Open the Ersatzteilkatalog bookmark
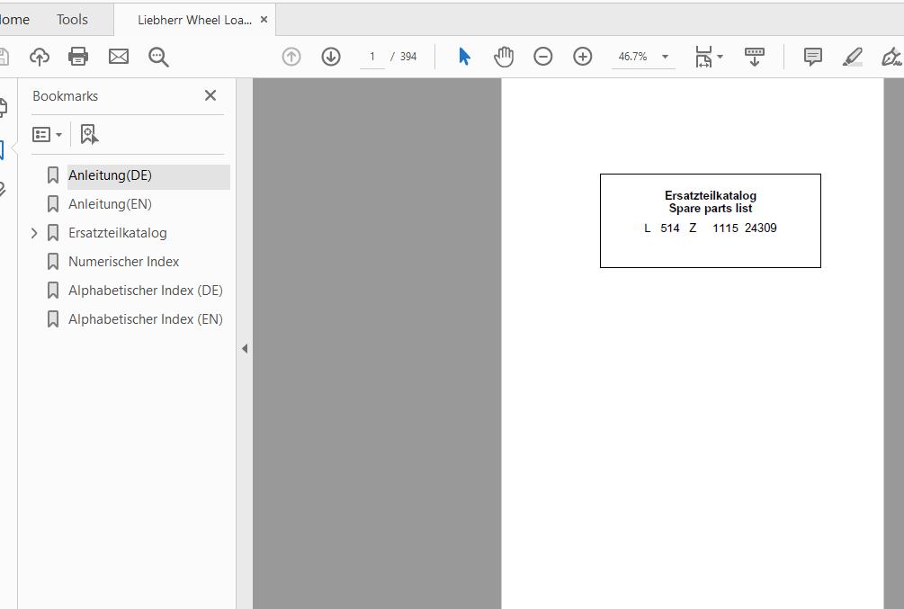Screen dimensions: 904x609 click(x=118, y=233)
